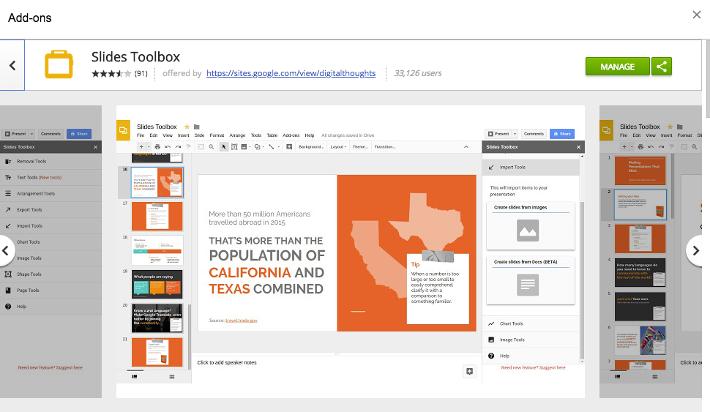Open the travel.trade.gov source link on slide

click(x=242, y=321)
